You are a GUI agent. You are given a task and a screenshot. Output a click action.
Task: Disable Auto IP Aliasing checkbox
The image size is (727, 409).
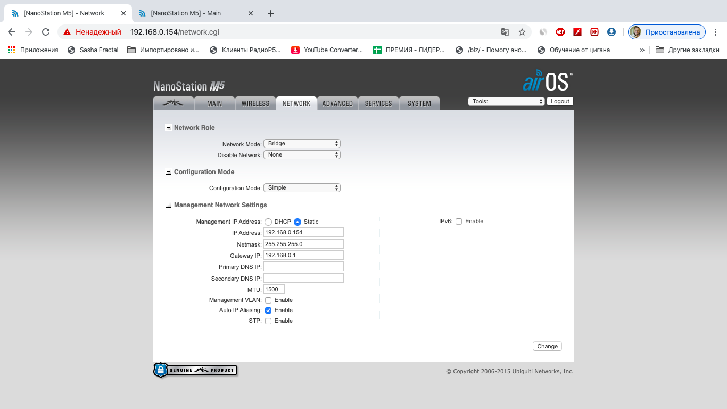tap(268, 310)
